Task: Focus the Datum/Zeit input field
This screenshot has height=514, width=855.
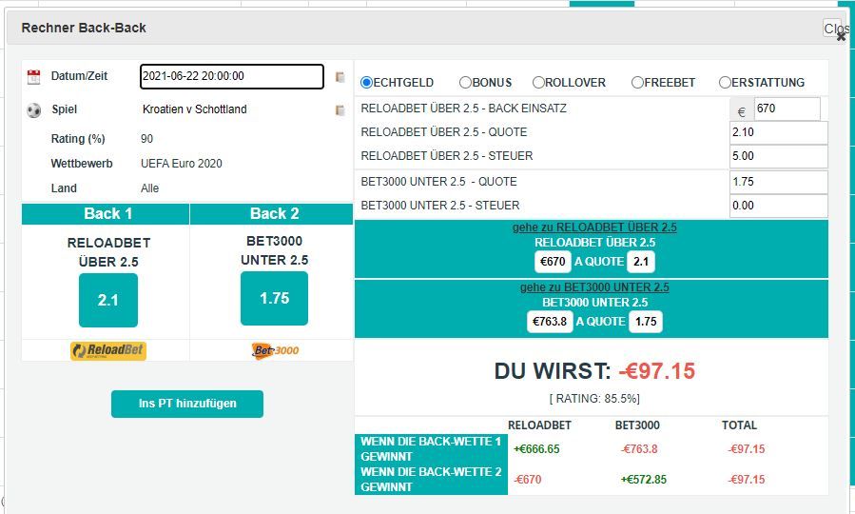Action: coord(232,76)
